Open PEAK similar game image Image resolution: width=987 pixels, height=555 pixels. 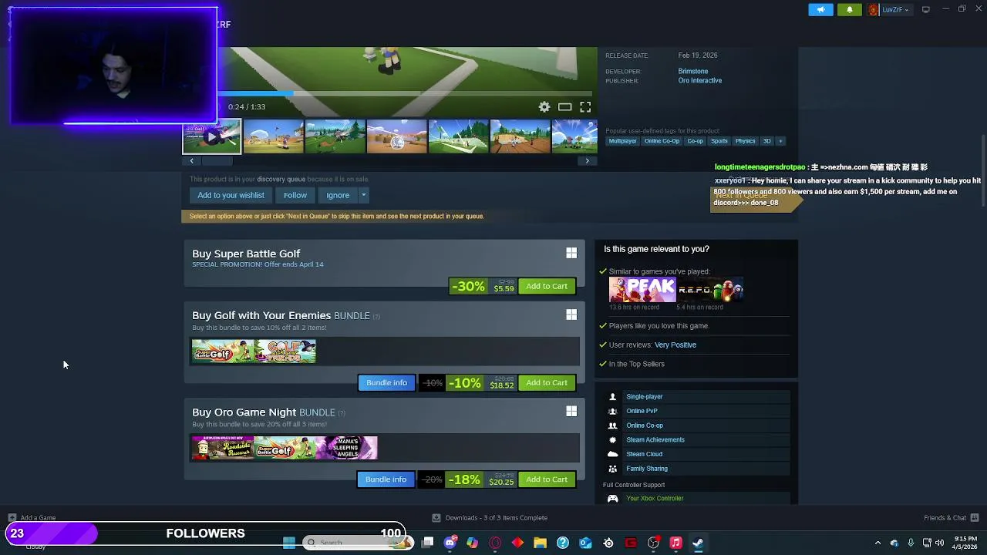[x=642, y=290]
